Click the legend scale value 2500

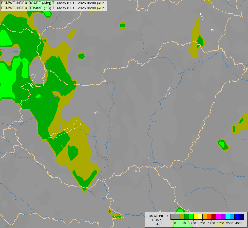click(230, 223)
